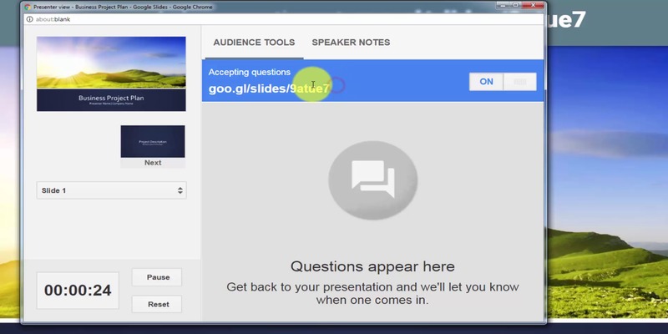Click the current Business Project Plan slide thumbnail

coord(111,73)
